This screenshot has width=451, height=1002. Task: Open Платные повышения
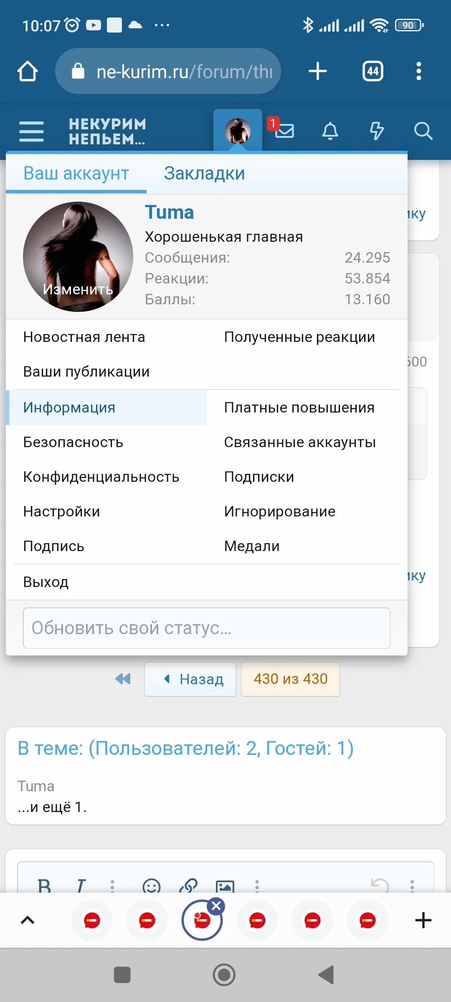point(299,407)
